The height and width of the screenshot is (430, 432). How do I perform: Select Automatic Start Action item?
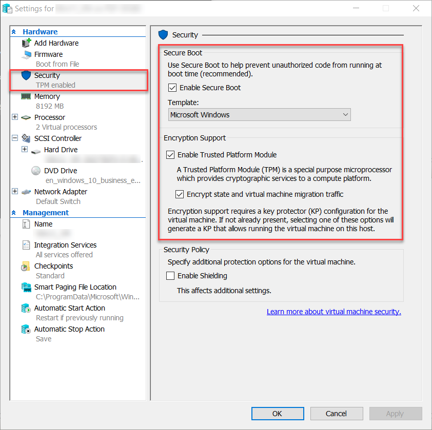click(x=69, y=308)
